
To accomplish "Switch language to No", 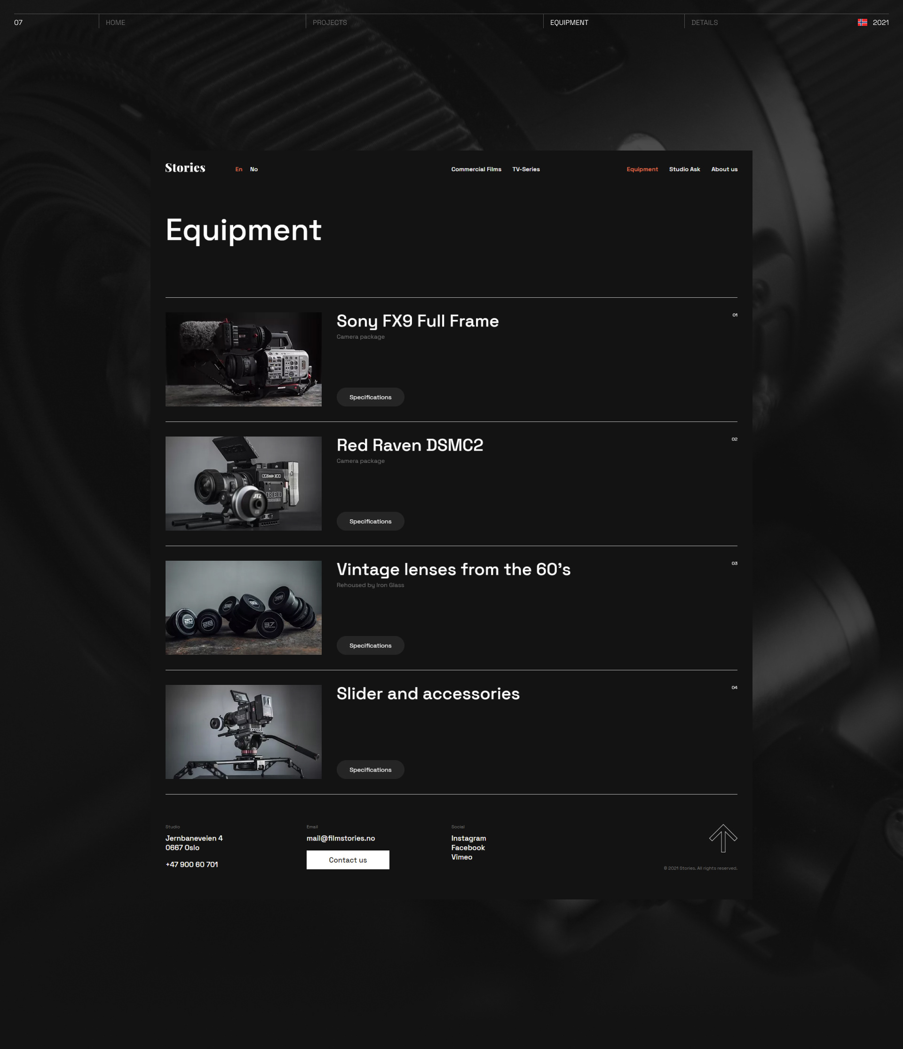I will pyautogui.click(x=253, y=169).
